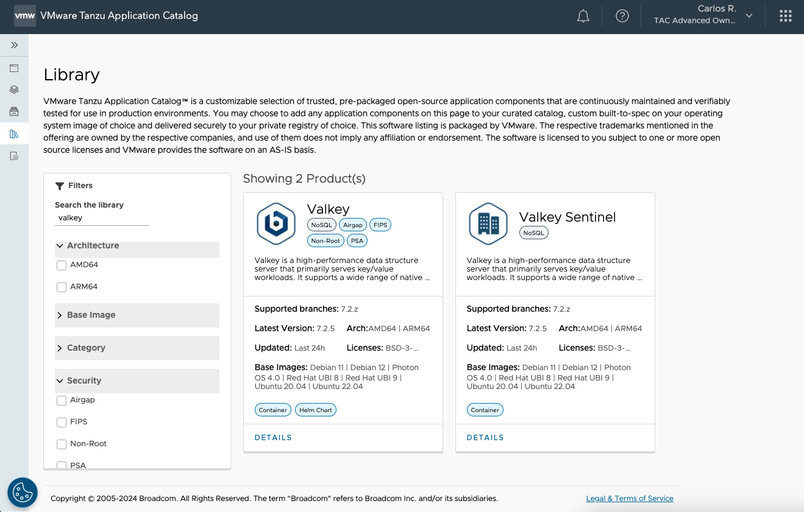Image resolution: width=804 pixels, height=512 pixels.
Task: Tick the Airgap security checkbox
Action: (62, 401)
